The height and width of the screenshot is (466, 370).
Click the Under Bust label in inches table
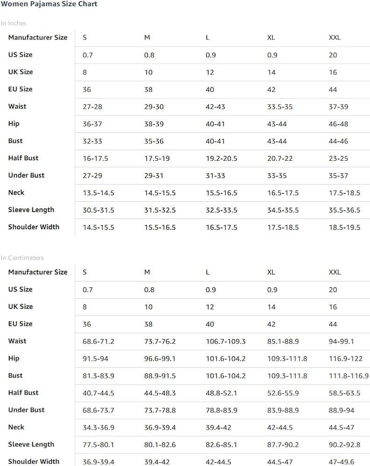pos(26,175)
